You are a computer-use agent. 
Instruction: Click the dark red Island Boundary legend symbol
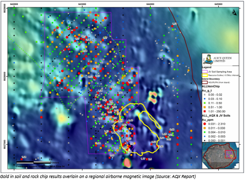[x=205, y=83]
